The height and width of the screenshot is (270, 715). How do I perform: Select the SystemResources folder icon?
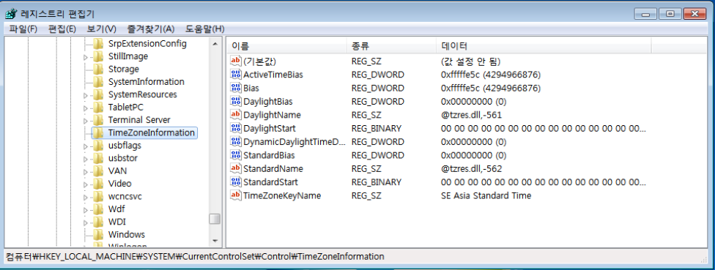[x=98, y=94]
